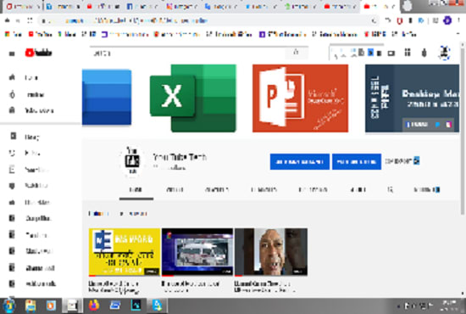
Task: Open the YouTube apps grid icon
Action: point(408,53)
